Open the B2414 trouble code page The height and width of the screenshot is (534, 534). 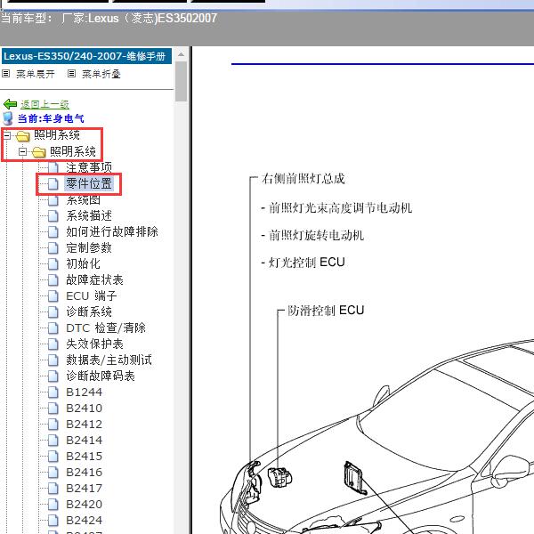point(85,440)
